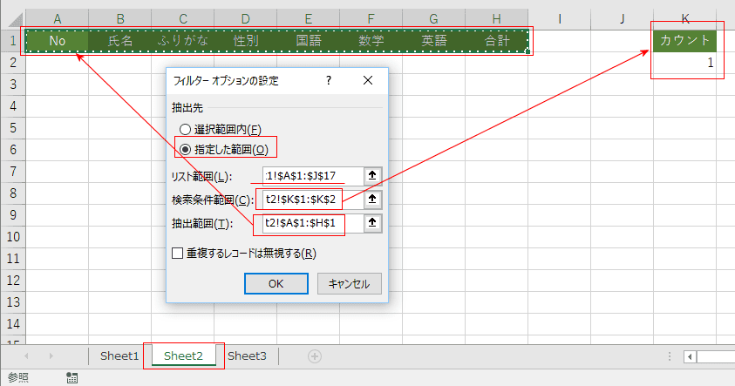The height and width of the screenshot is (386, 735).
Task: Go to next sheet tab arrow
Action: (51, 356)
